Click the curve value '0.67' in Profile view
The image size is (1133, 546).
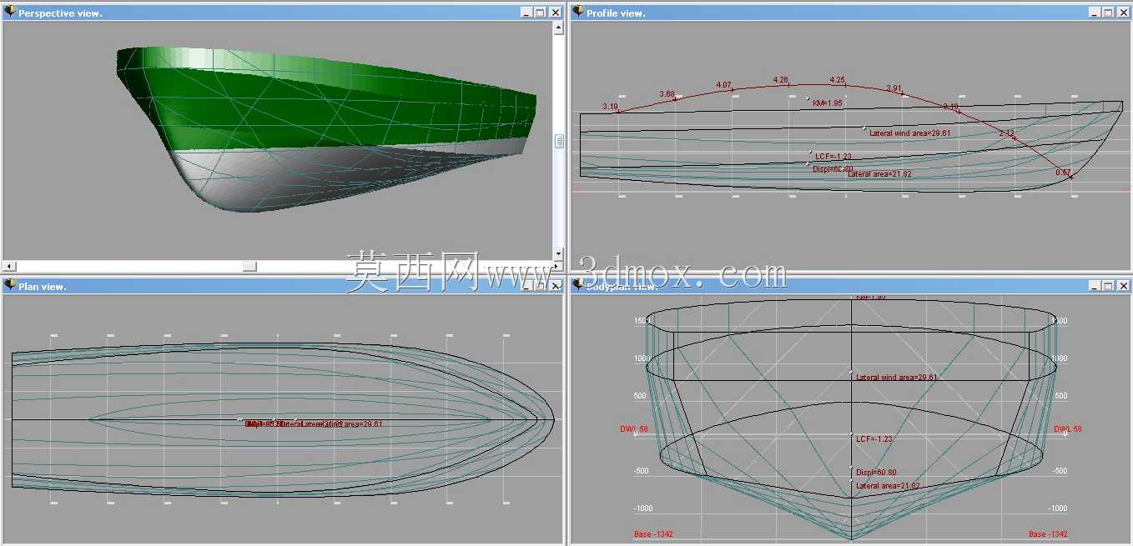click(1063, 173)
